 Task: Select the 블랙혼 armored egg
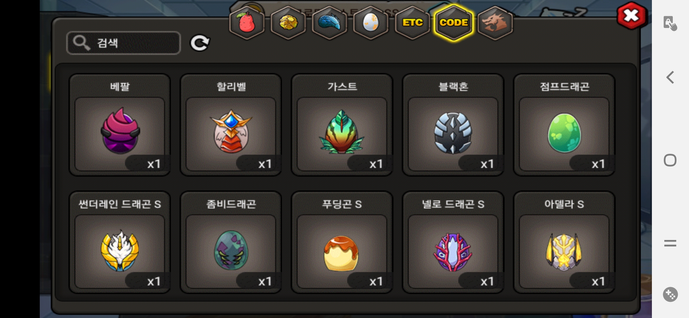[453, 125]
